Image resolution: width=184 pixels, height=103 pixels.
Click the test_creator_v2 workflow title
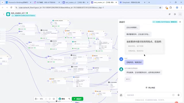coord(17,13)
